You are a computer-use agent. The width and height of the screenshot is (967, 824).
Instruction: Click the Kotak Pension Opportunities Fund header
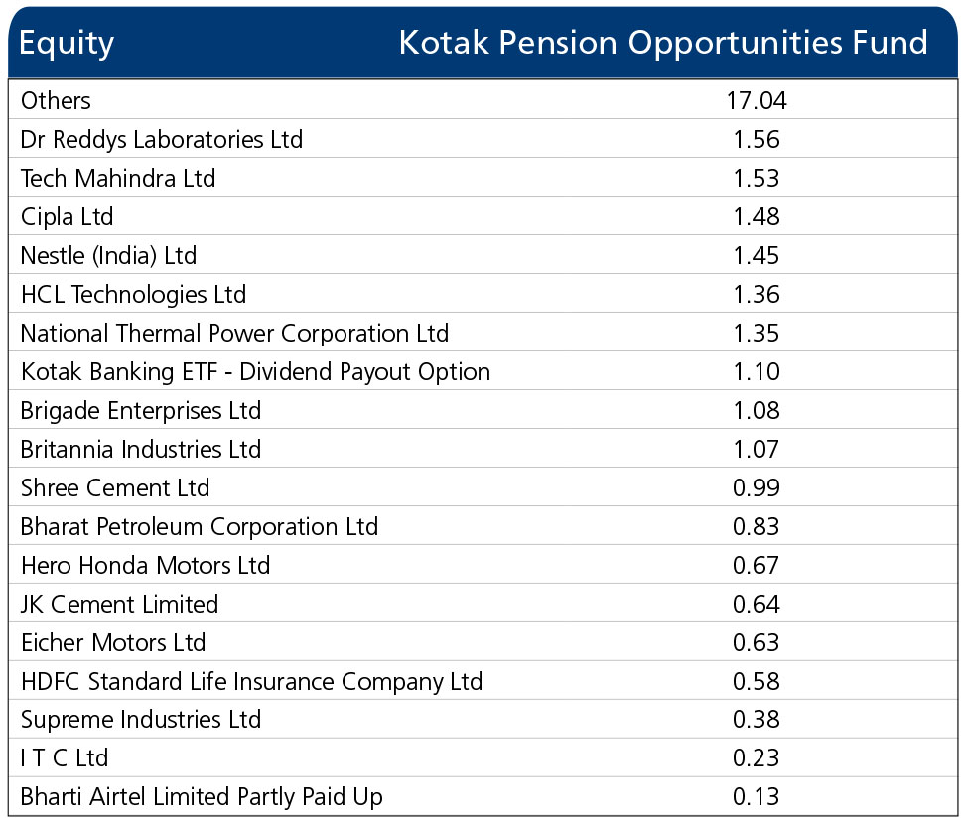click(662, 43)
